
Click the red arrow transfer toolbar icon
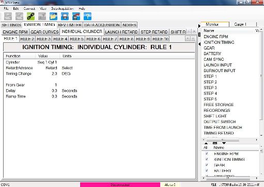coord(76,16)
